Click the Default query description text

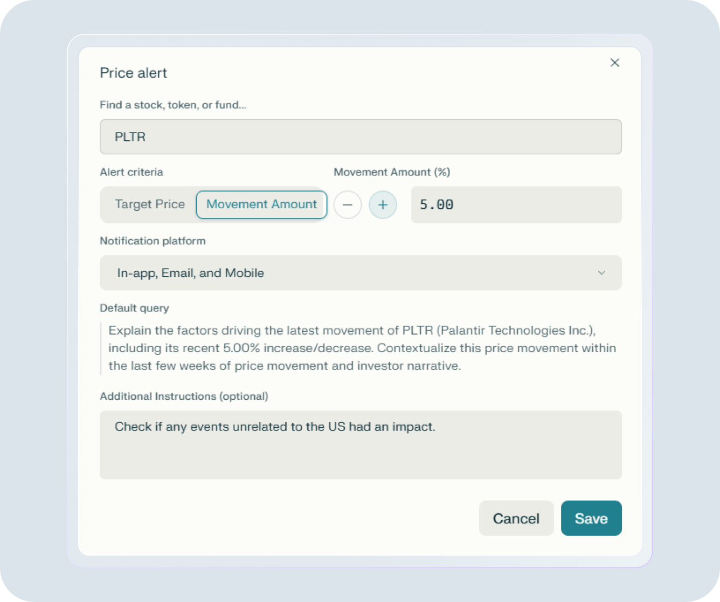[361, 348]
